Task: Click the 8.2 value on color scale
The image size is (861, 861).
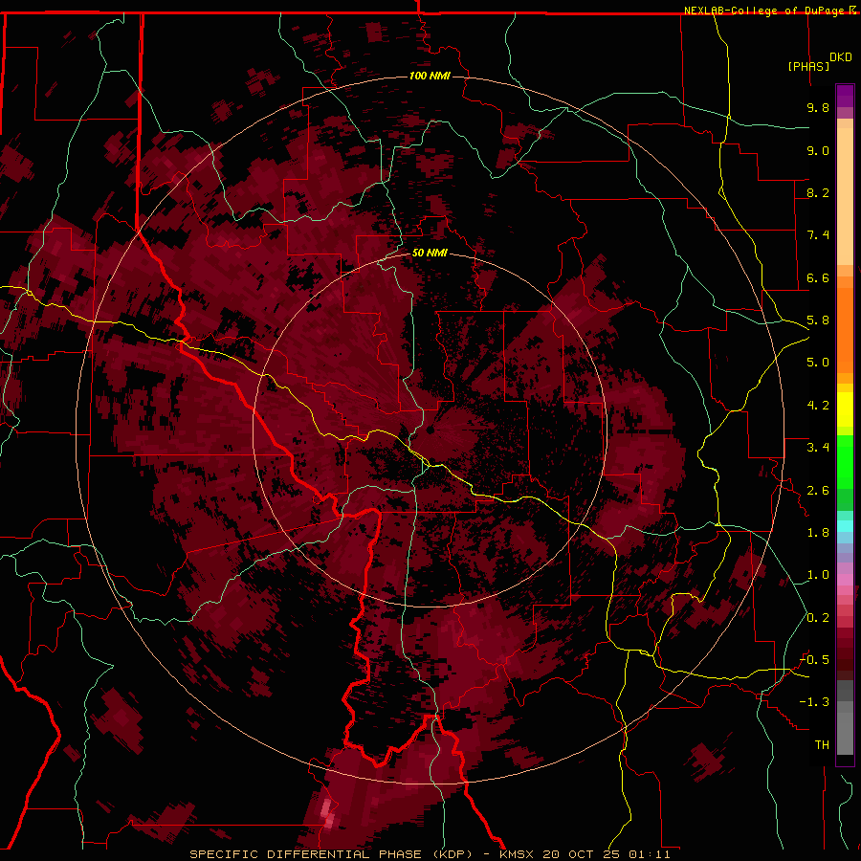Action: pos(818,192)
